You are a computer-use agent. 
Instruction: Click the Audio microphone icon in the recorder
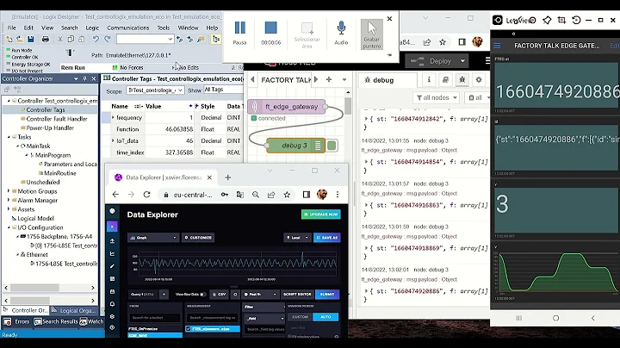[341, 33]
